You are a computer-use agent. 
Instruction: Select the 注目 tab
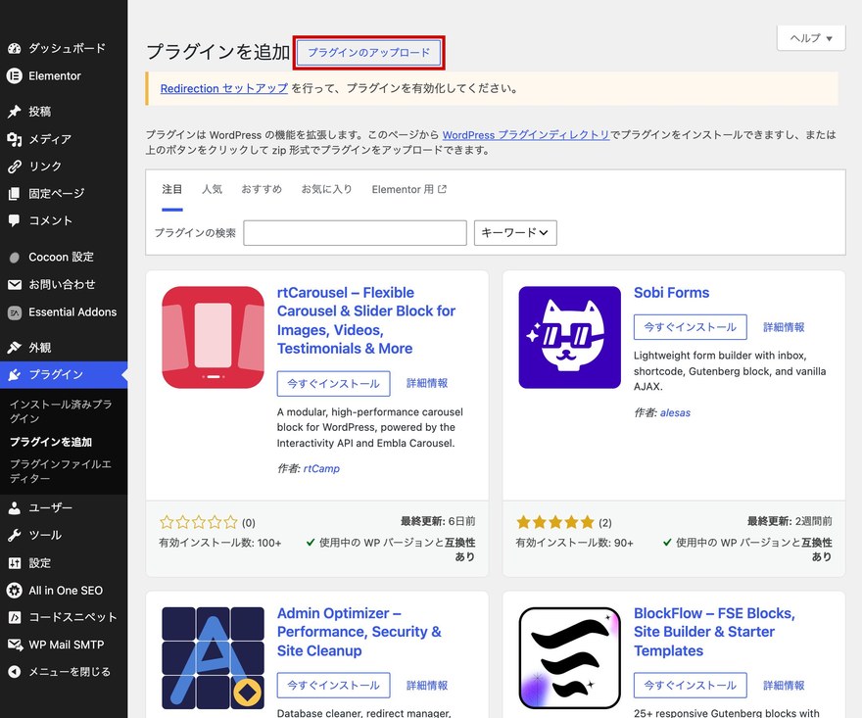coord(172,189)
